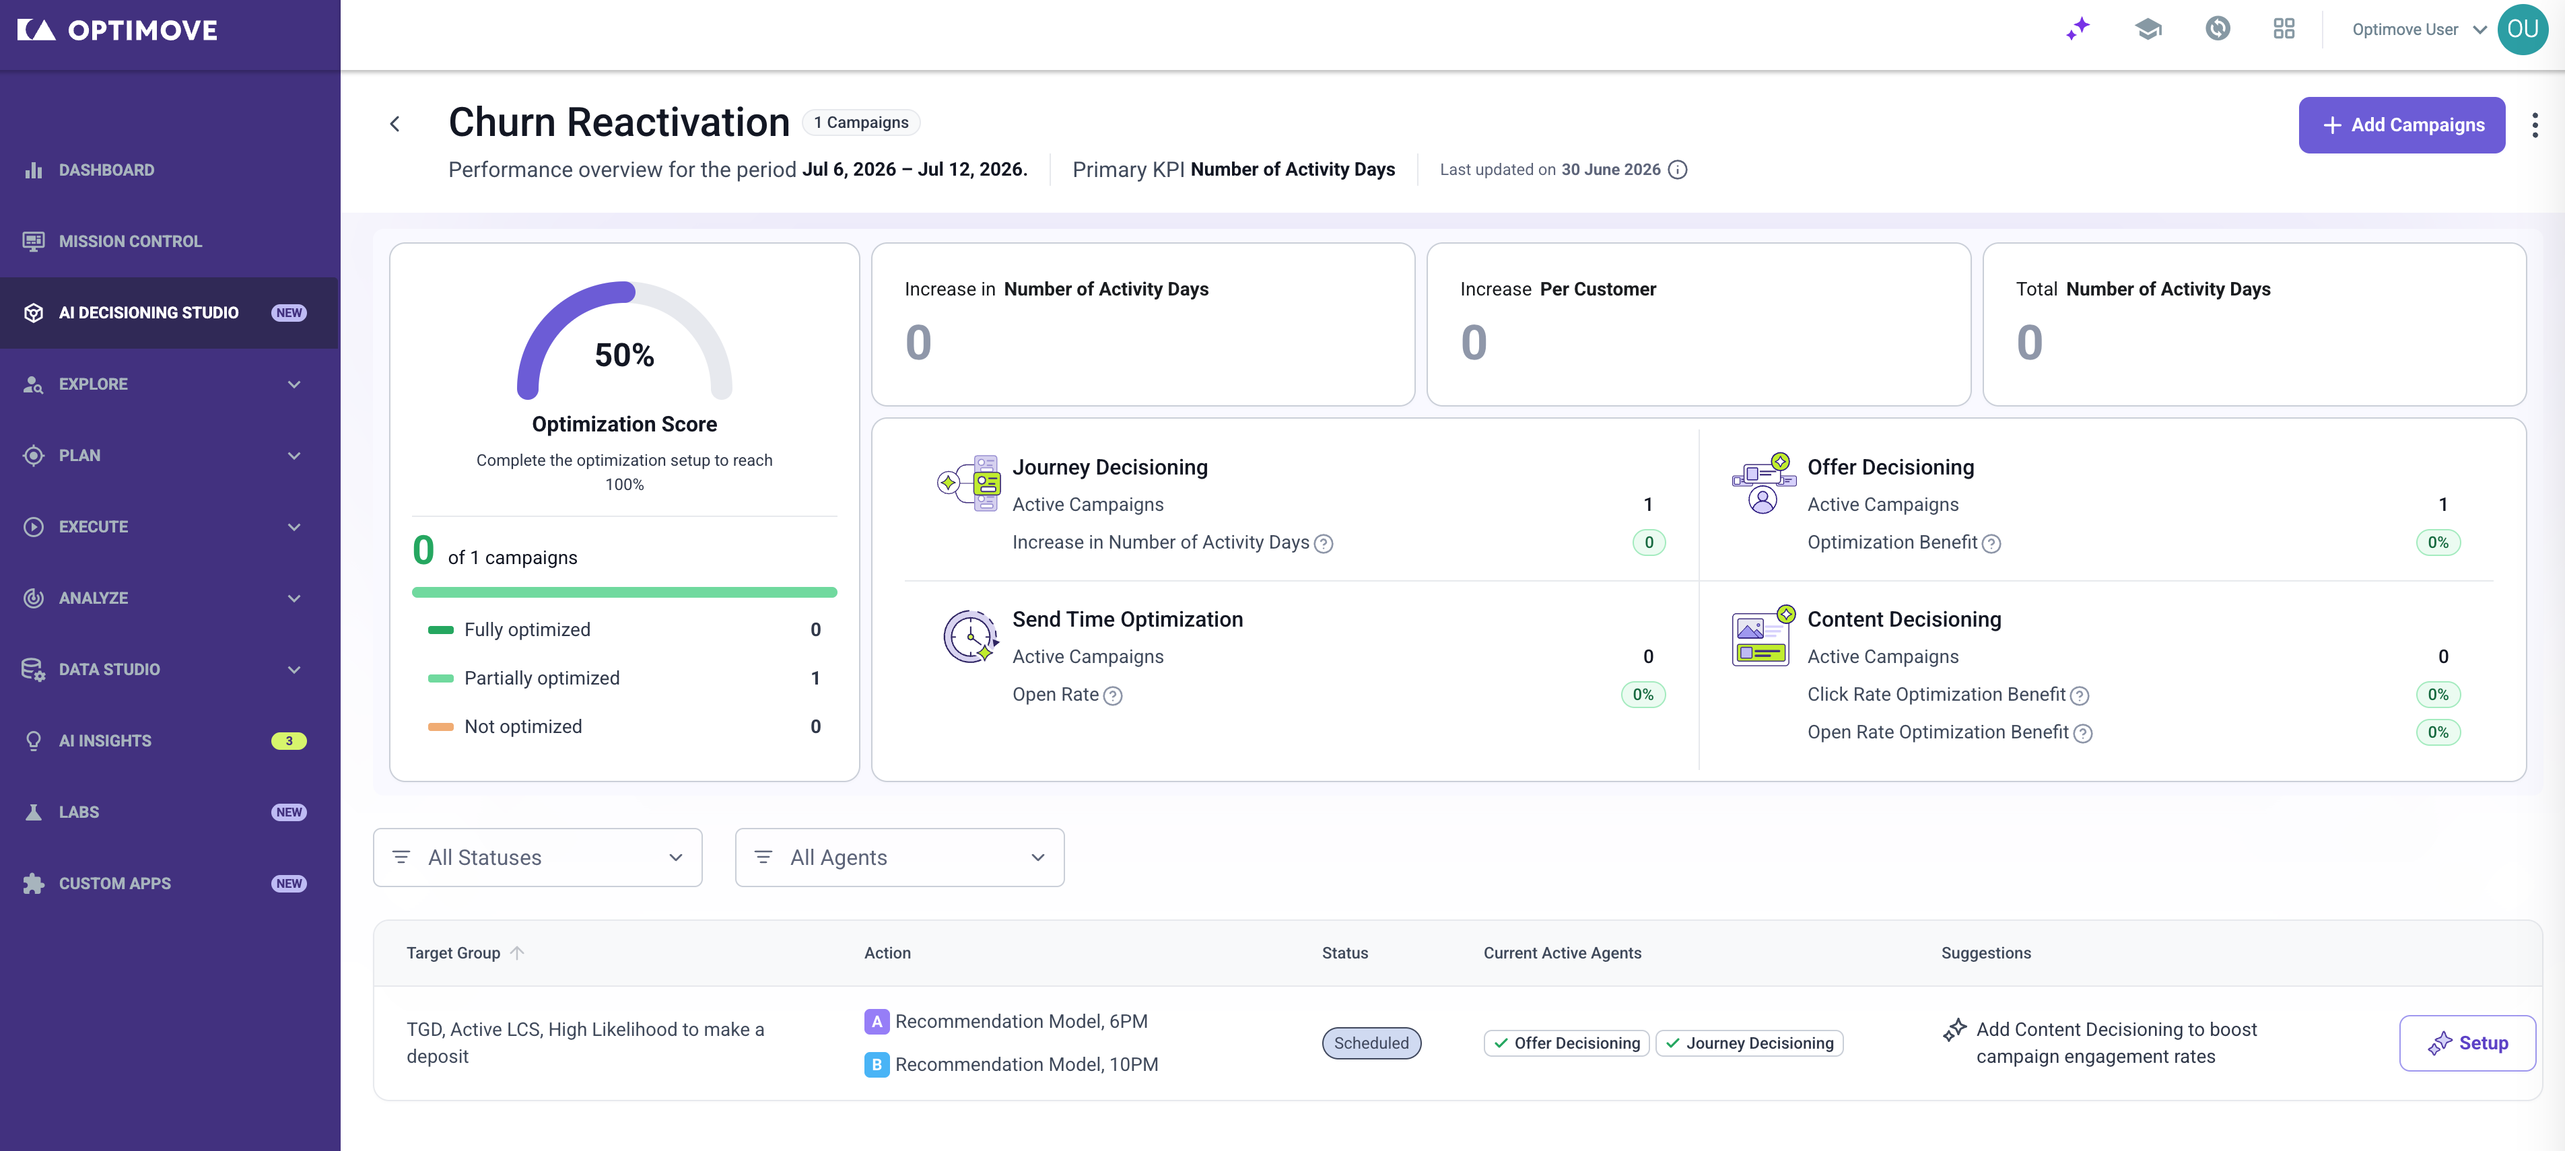The width and height of the screenshot is (2565, 1151).
Task: Expand the Plan sidebar section
Action: (x=294, y=456)
